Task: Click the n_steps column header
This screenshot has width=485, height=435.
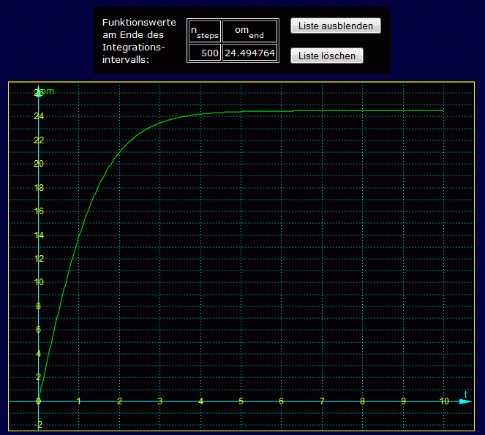Action: click(204, 31)
